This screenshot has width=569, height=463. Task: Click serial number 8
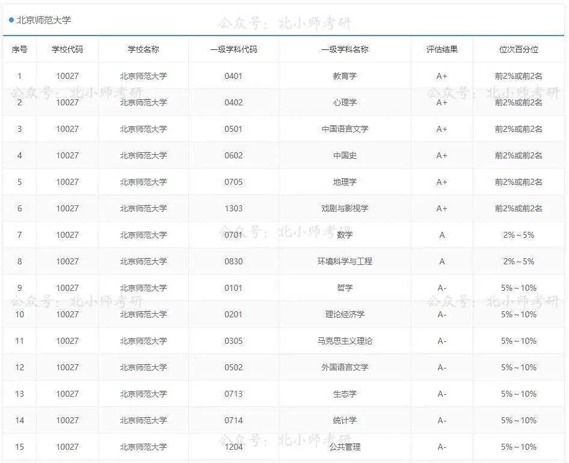pos(20,261)
